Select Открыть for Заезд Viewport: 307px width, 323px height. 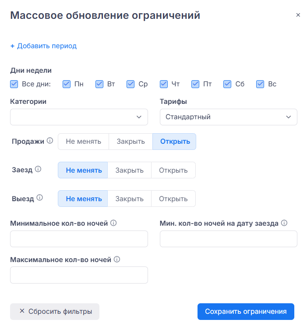click(x=173, y=170)
